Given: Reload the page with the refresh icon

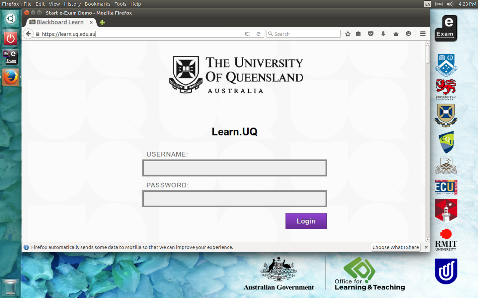Looking at the screenshot, I should click(258, 34).
